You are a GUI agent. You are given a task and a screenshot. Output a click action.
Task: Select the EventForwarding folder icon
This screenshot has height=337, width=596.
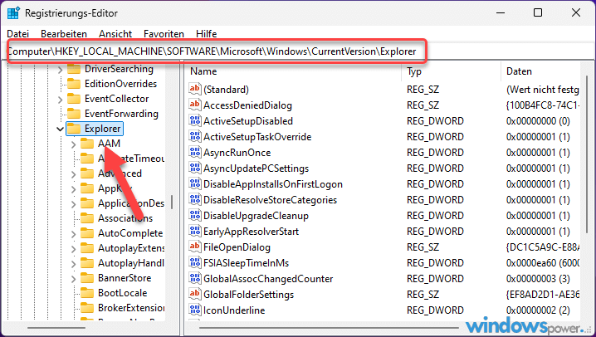pos(74,114)
